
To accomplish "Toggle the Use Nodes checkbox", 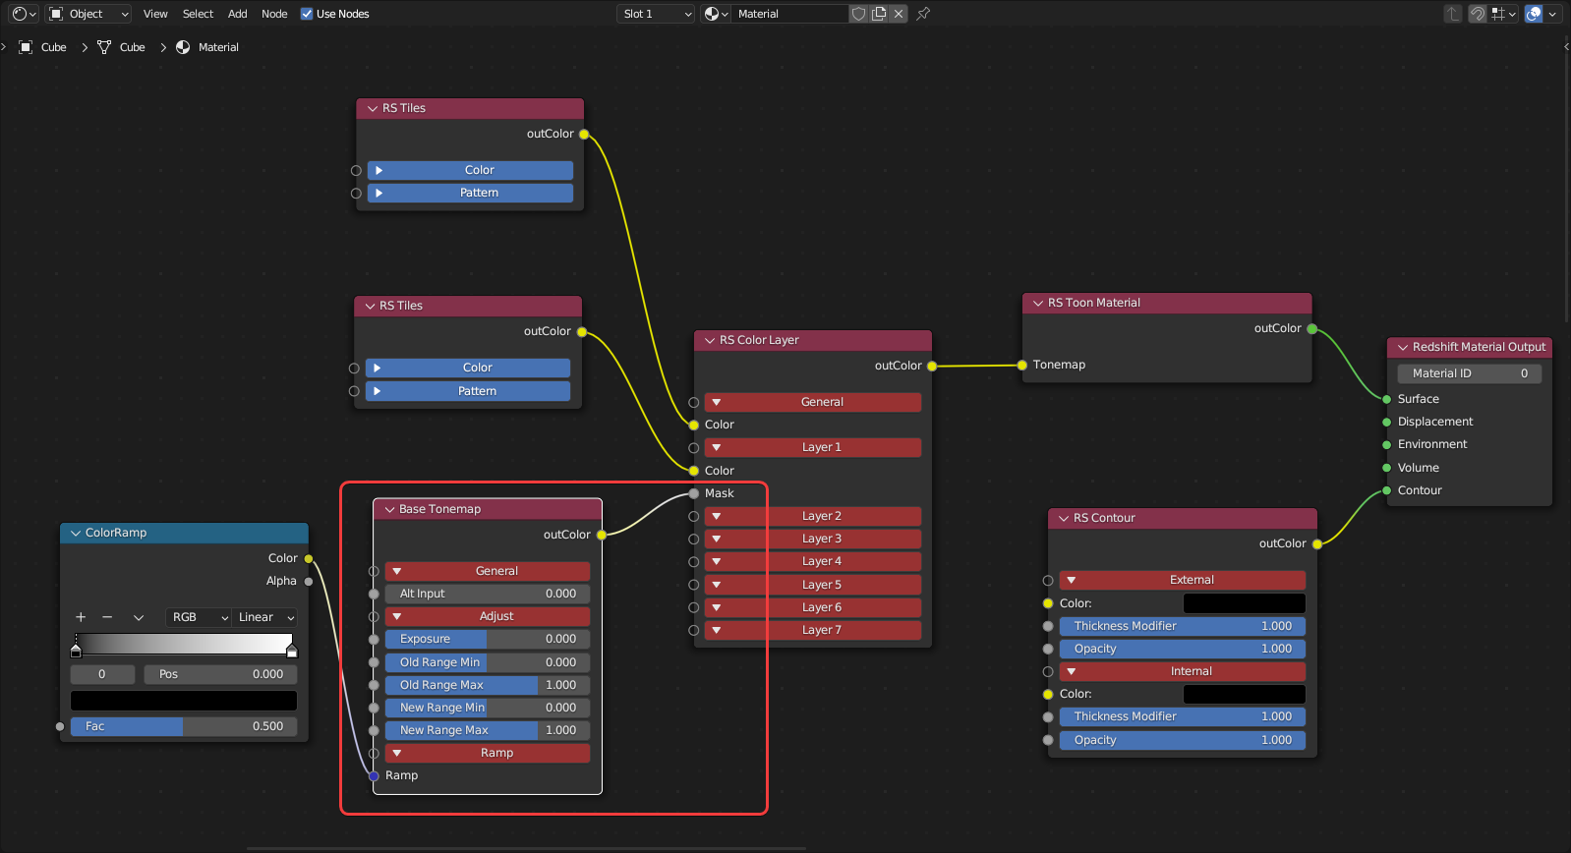I will (x=307, y=14).
